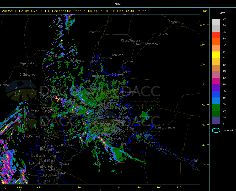Click the Villavicencio map label
Image resolution: width=236 pixels, height=191 pixels.
[x=58, y=56]
